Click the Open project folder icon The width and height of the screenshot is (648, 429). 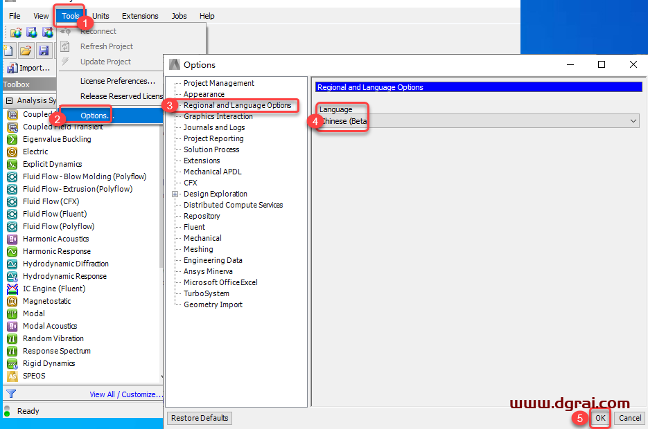pos(26,51)
